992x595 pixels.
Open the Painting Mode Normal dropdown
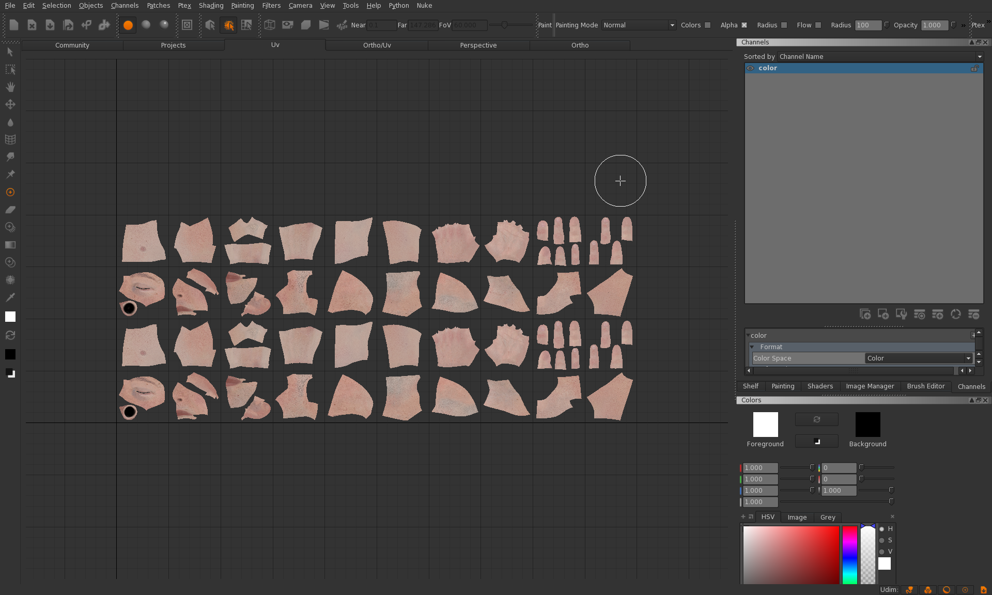pos(639,25)
